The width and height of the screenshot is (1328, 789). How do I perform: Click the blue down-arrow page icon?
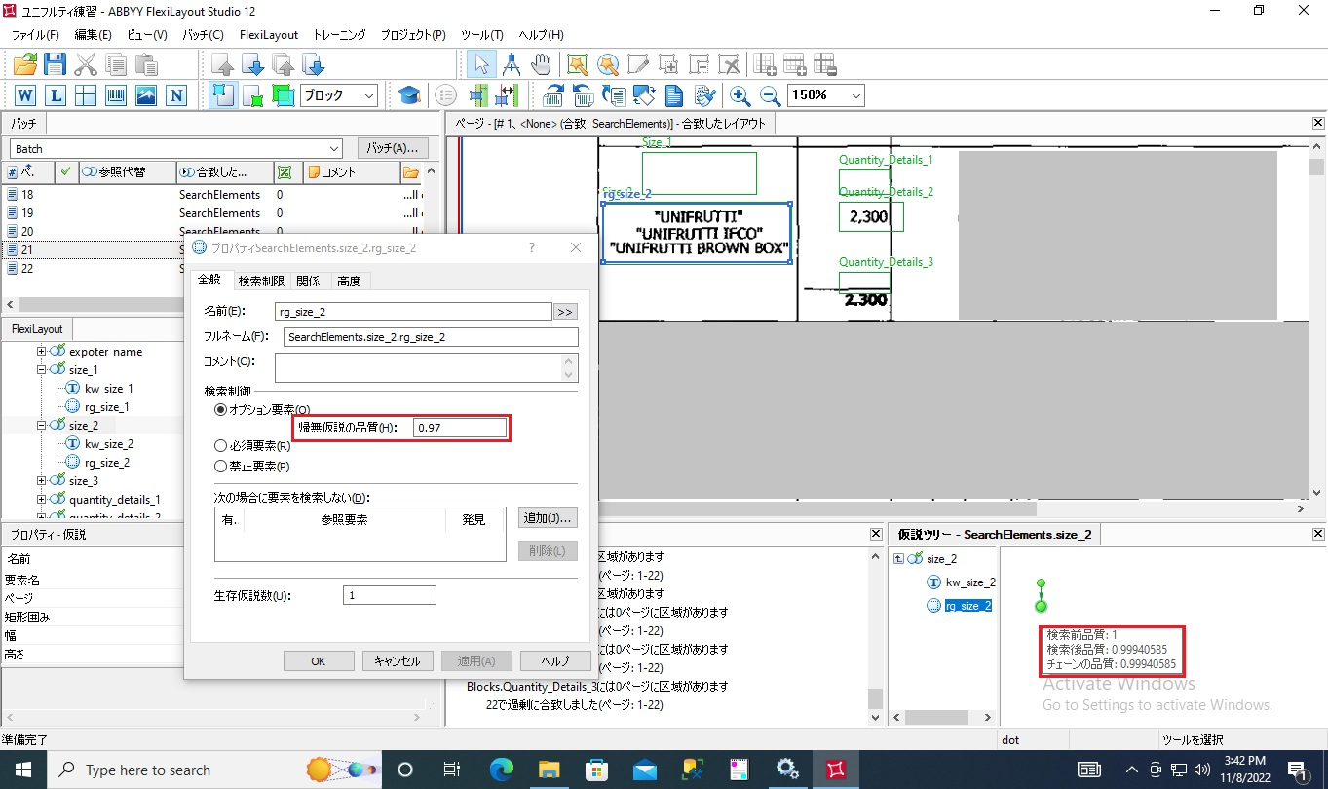[x=252, y=65]
